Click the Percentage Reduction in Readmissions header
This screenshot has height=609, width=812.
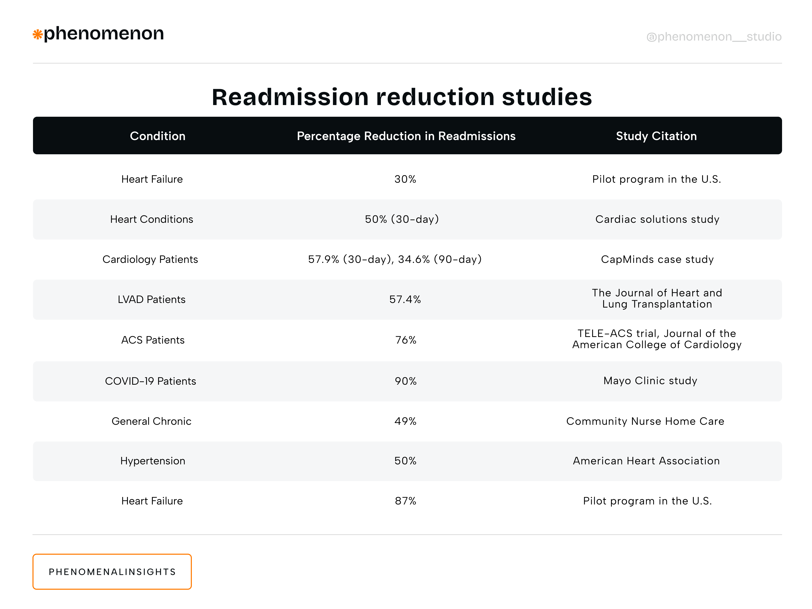tap(406, 136)
